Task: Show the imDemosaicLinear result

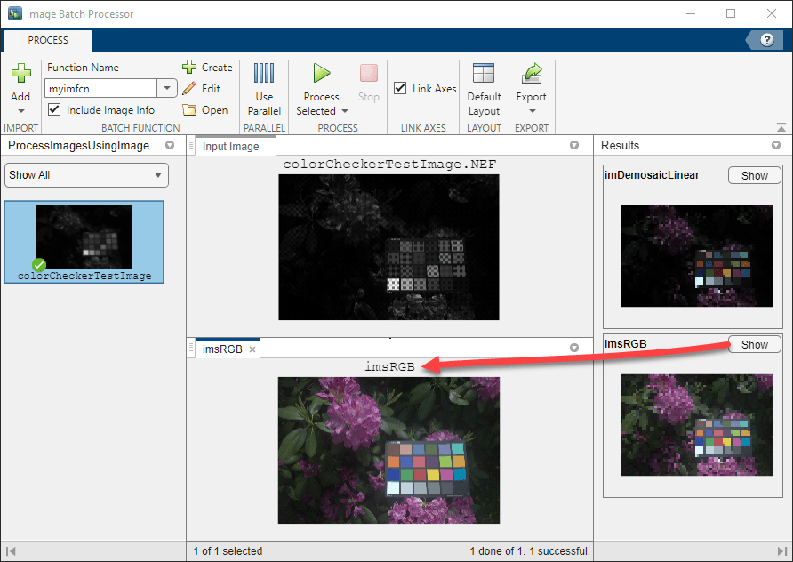Action: coord(754,175)
